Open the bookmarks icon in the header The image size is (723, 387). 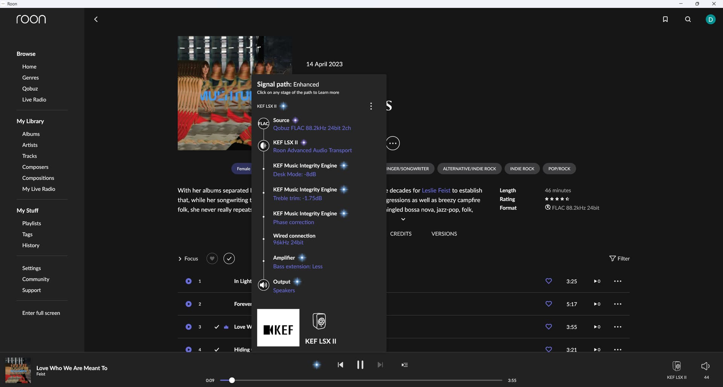(x=665, y=19)
